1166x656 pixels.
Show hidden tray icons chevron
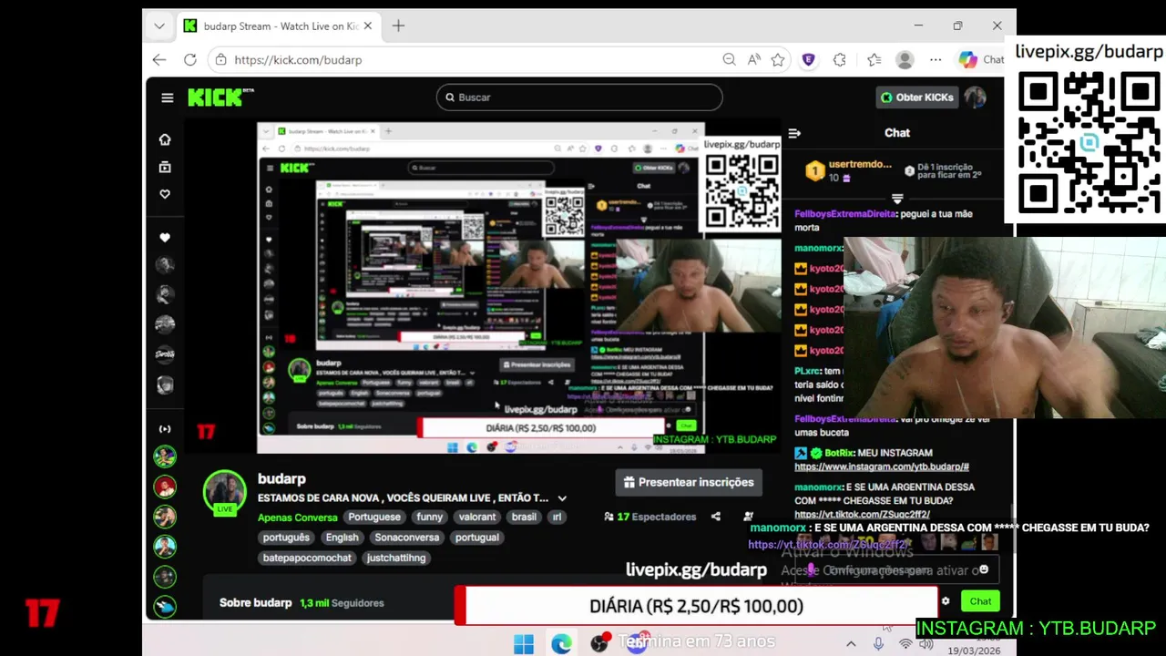(x=851, y=644)
